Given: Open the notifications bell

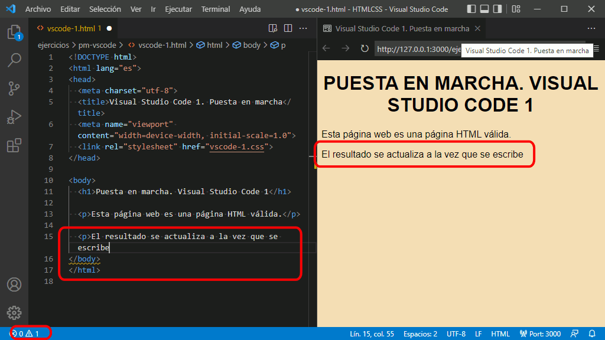Looking at the screenshot, I should [592, 334].
